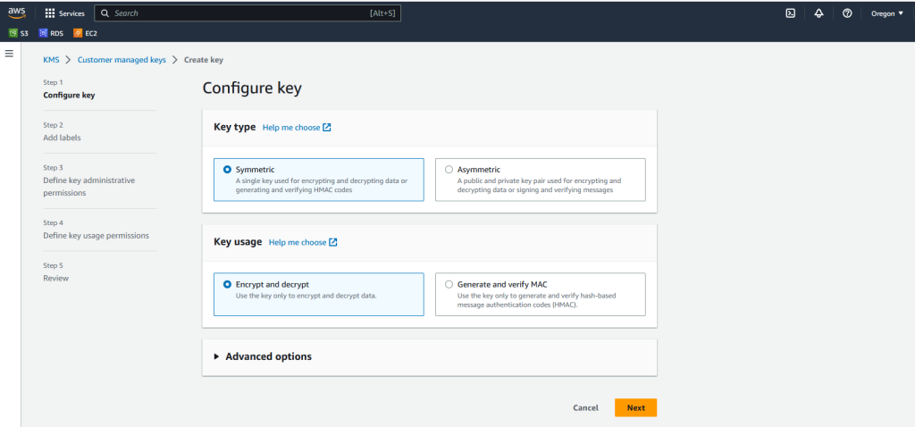Open the RDS shortcut icon
Image resolution: width=915 pixels, height=427 pixels.
click(x=43, y=33)
